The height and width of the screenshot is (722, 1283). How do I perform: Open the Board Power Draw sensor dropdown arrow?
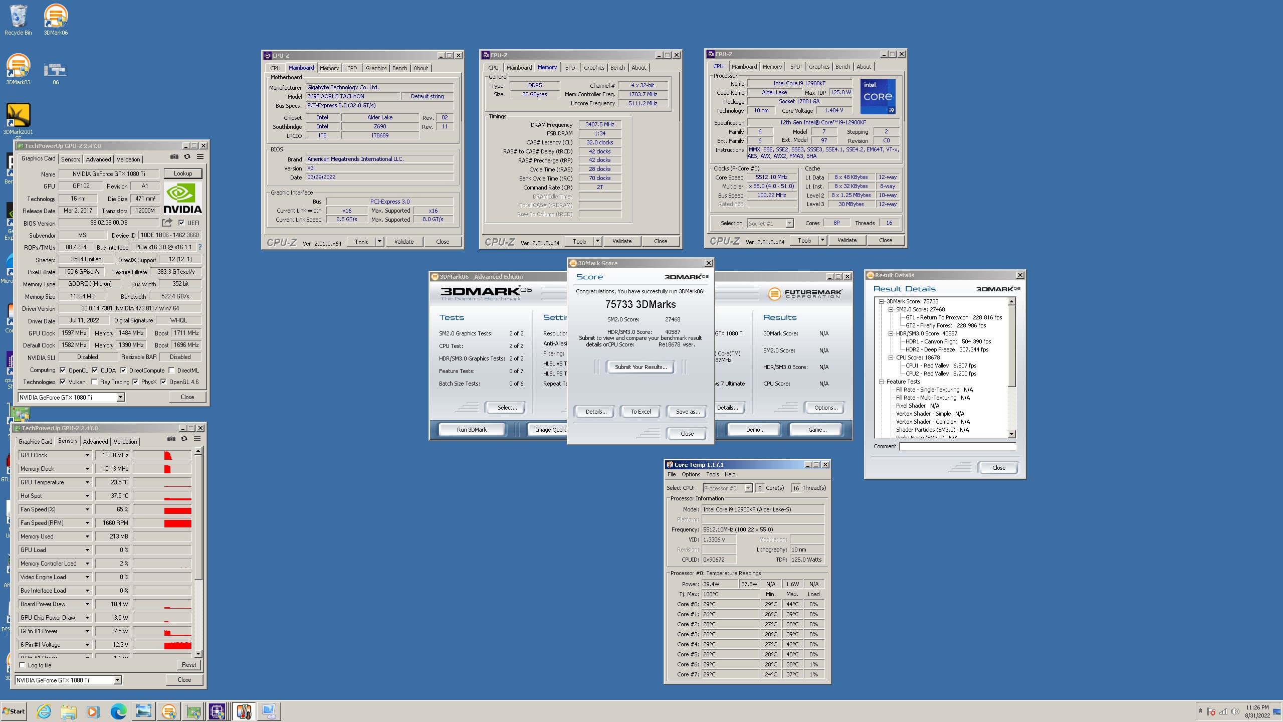[87, 604]
